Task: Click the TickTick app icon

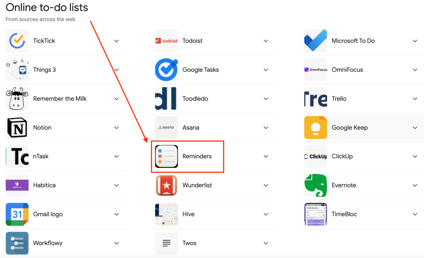Action: [17, 41]
